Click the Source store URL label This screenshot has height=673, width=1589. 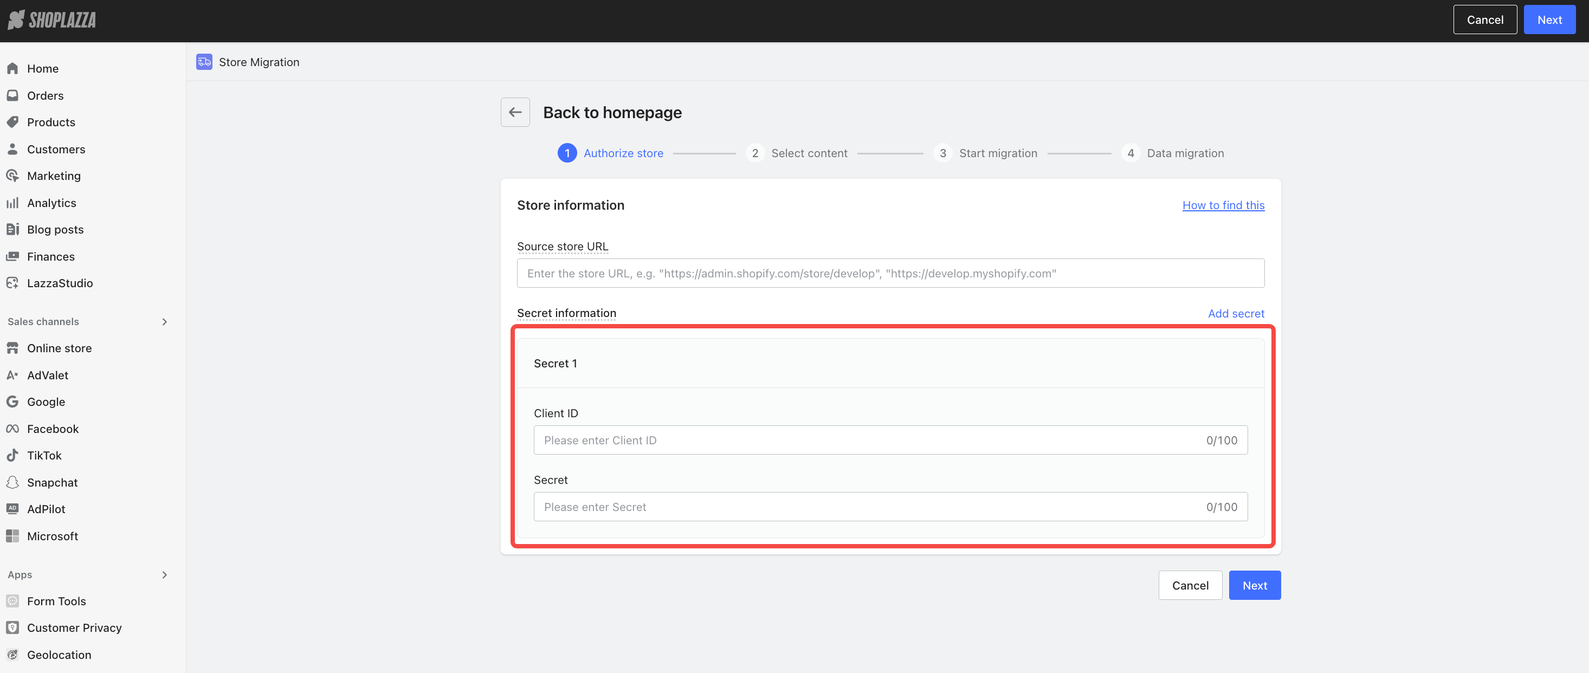pos(562,247)
